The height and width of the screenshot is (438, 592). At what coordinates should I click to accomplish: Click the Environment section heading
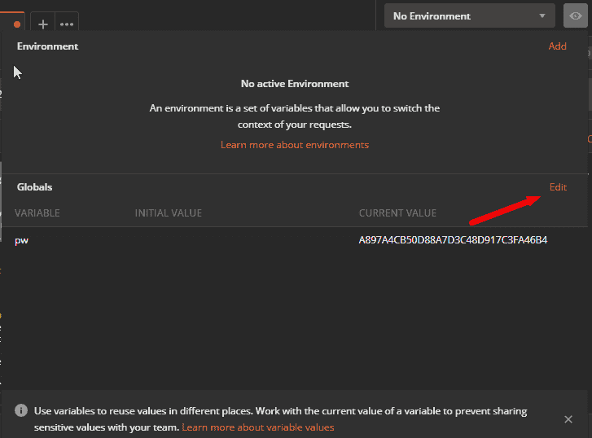point(47,46)
